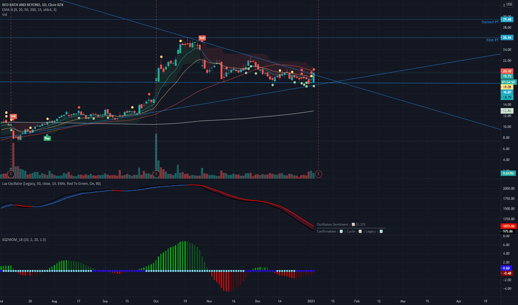Image resolution: width=518 pixels, height=305 pixels.
Task: Click the Sep label on time axis
Action: click(x=105, y=301)
